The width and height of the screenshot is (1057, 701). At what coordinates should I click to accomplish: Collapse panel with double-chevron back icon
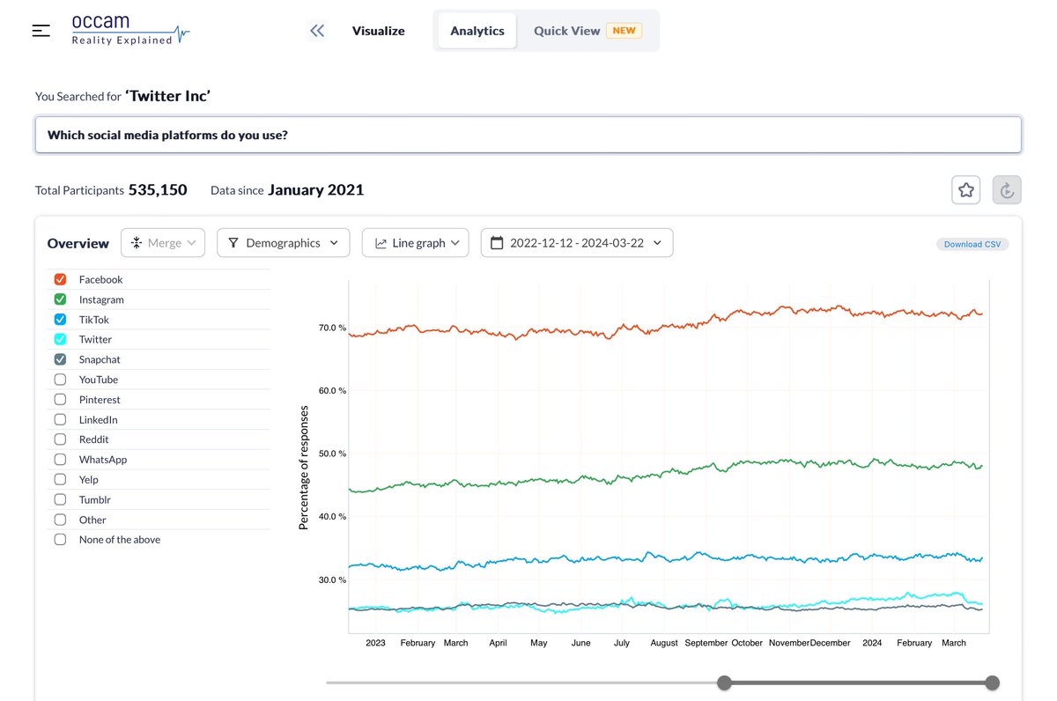[x=317, y=31]
